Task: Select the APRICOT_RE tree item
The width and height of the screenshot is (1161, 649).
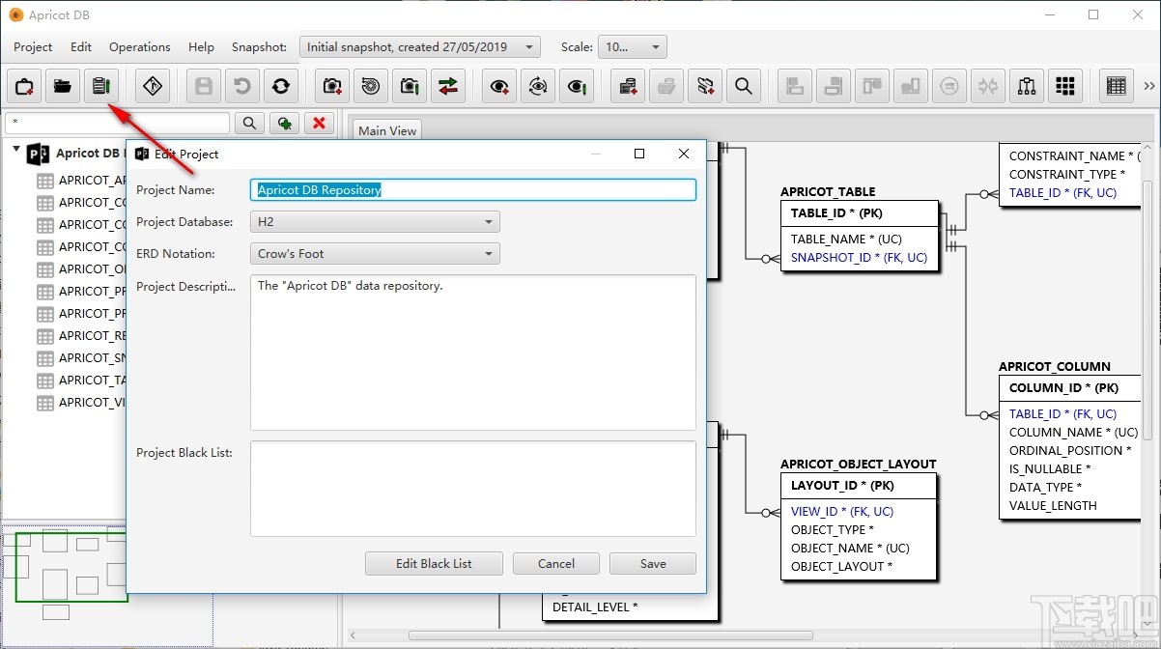Action: point(92,335)
